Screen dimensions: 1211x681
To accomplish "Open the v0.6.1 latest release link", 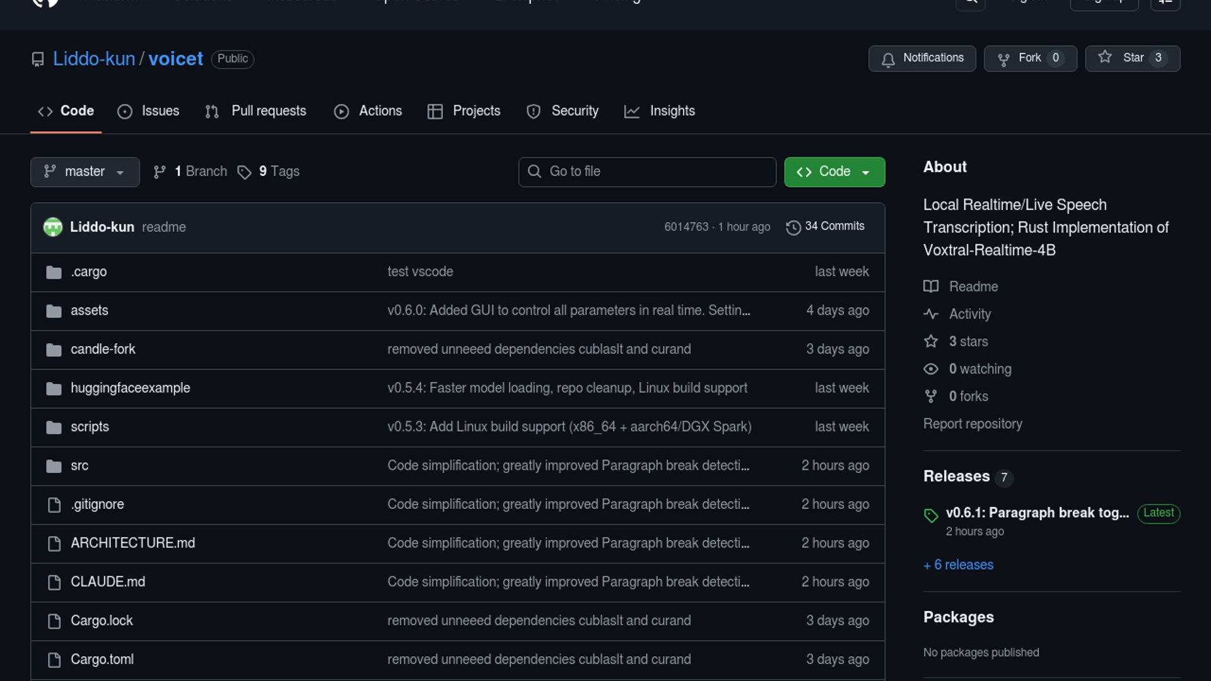I will (x=1036, y=513).
